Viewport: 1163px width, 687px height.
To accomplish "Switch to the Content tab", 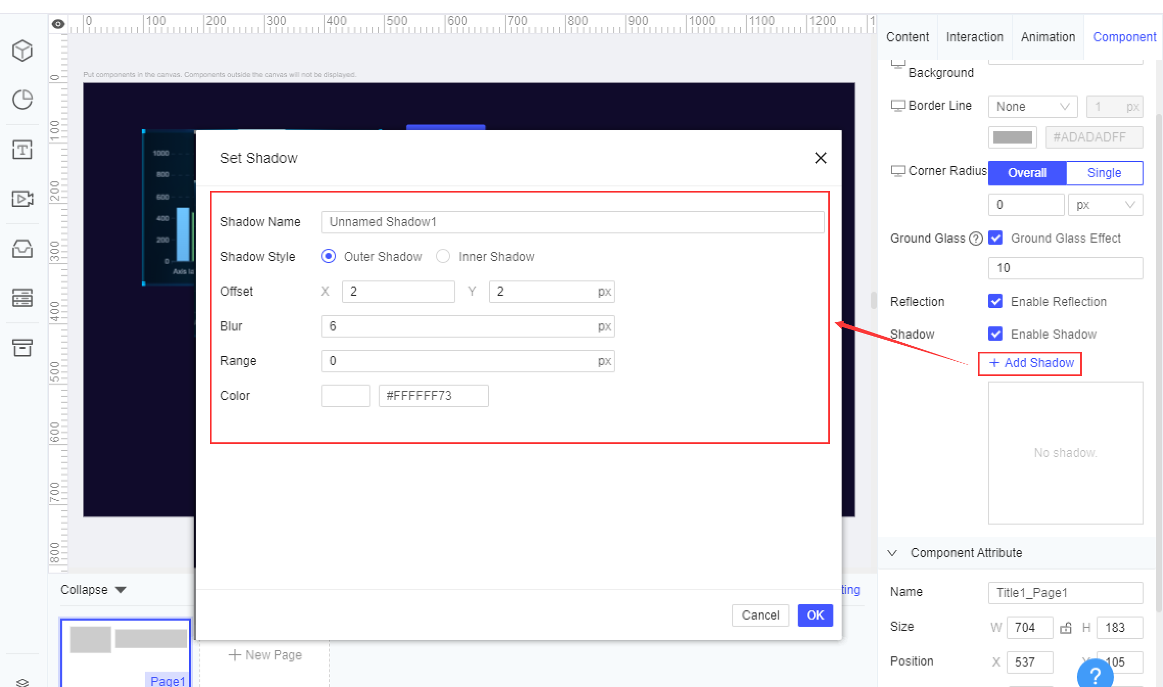I will click(908, 37).
